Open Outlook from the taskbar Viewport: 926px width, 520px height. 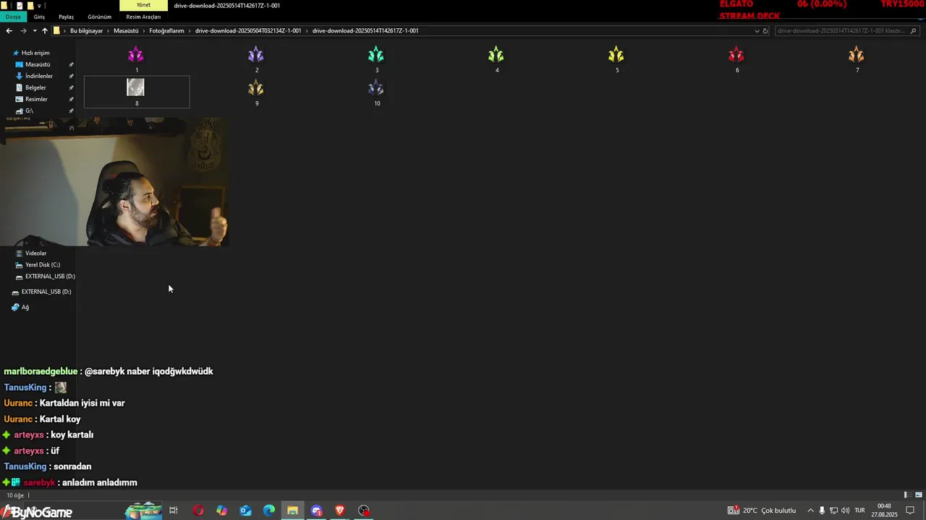tap(246, 511)
